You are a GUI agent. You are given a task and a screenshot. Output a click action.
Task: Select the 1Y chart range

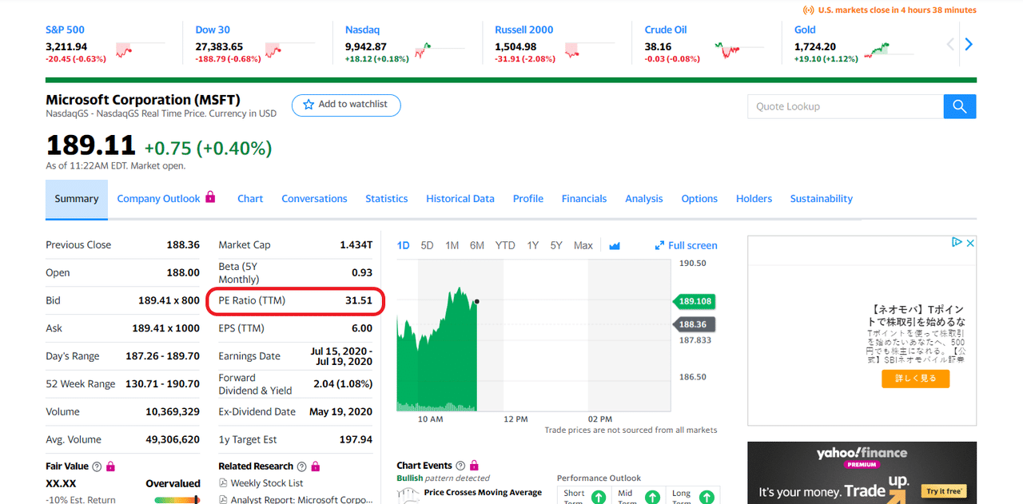[533, 246]
